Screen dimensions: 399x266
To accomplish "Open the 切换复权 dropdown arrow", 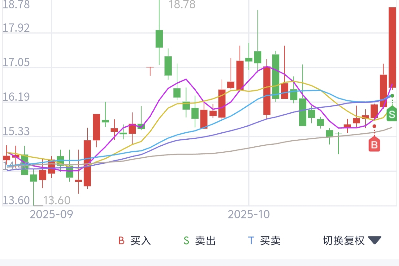I will pos(374,241).
